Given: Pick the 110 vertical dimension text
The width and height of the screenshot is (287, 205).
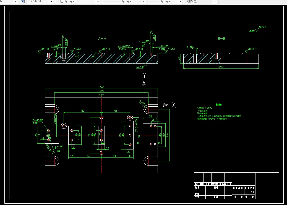Looking at the screenshot, I should tap(167, 135).
